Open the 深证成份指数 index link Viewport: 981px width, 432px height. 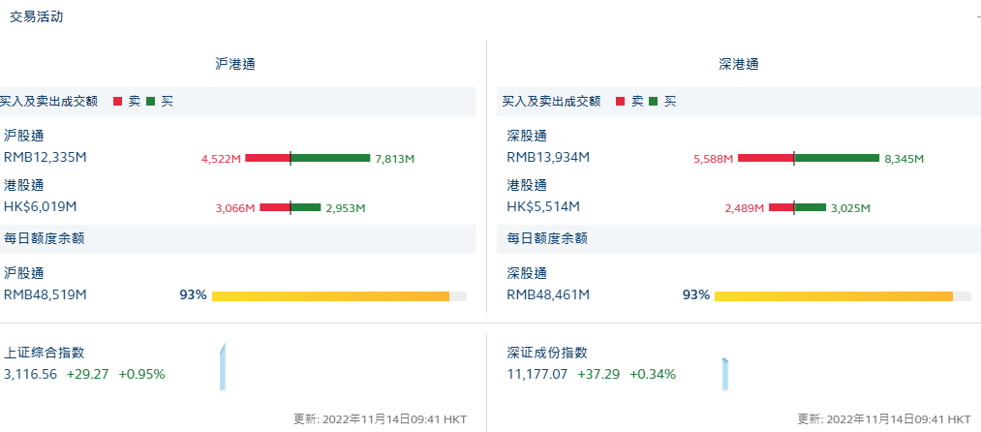pyautogui.click(x=547, y=354)
